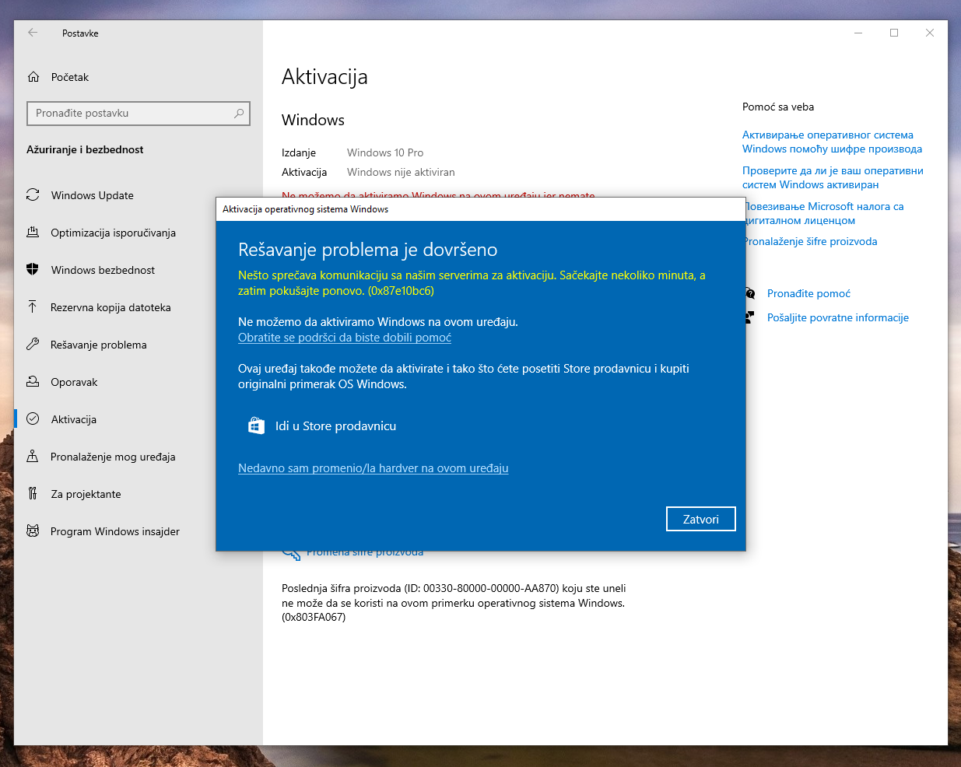Click Windows nije aktiviran status text
961x767 pixels.
coord(401,172)
